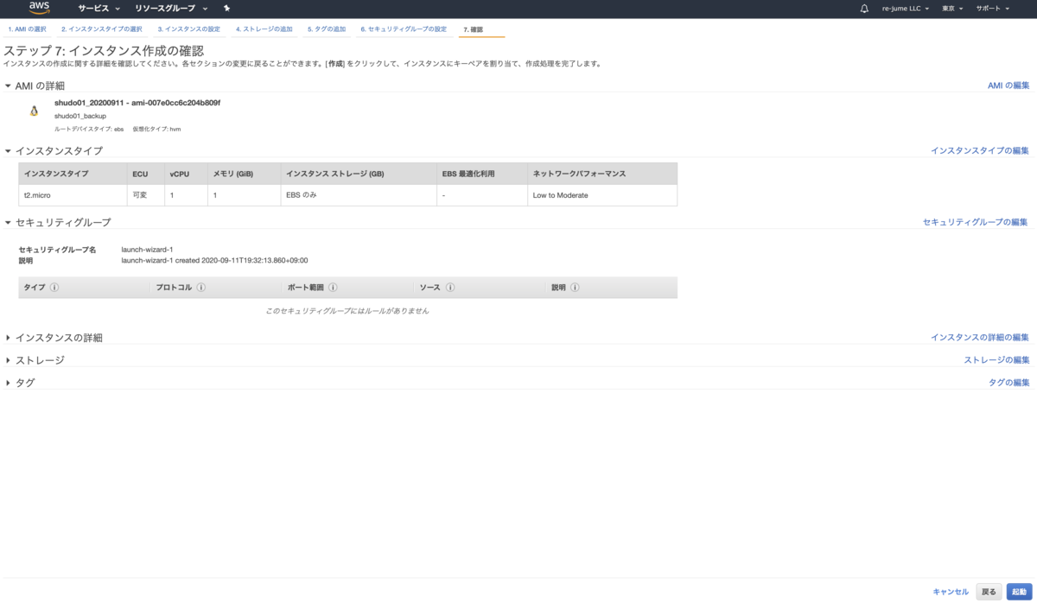Select the 7. 確認 tab
Screen dimensions: 1037x609
[x=473, y=29]
